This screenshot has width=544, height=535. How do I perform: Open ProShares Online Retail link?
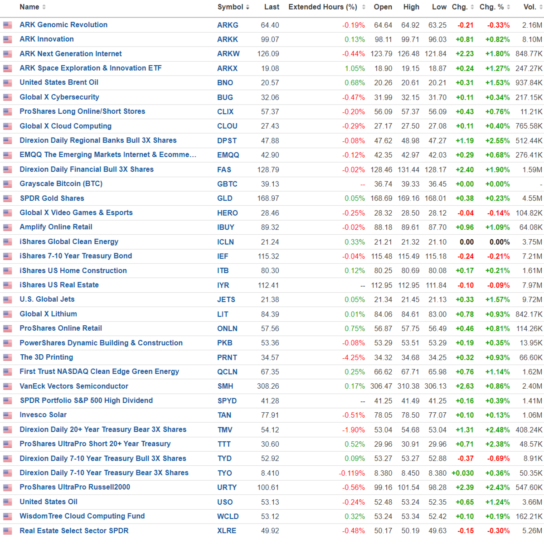click(x=61, y=328)
